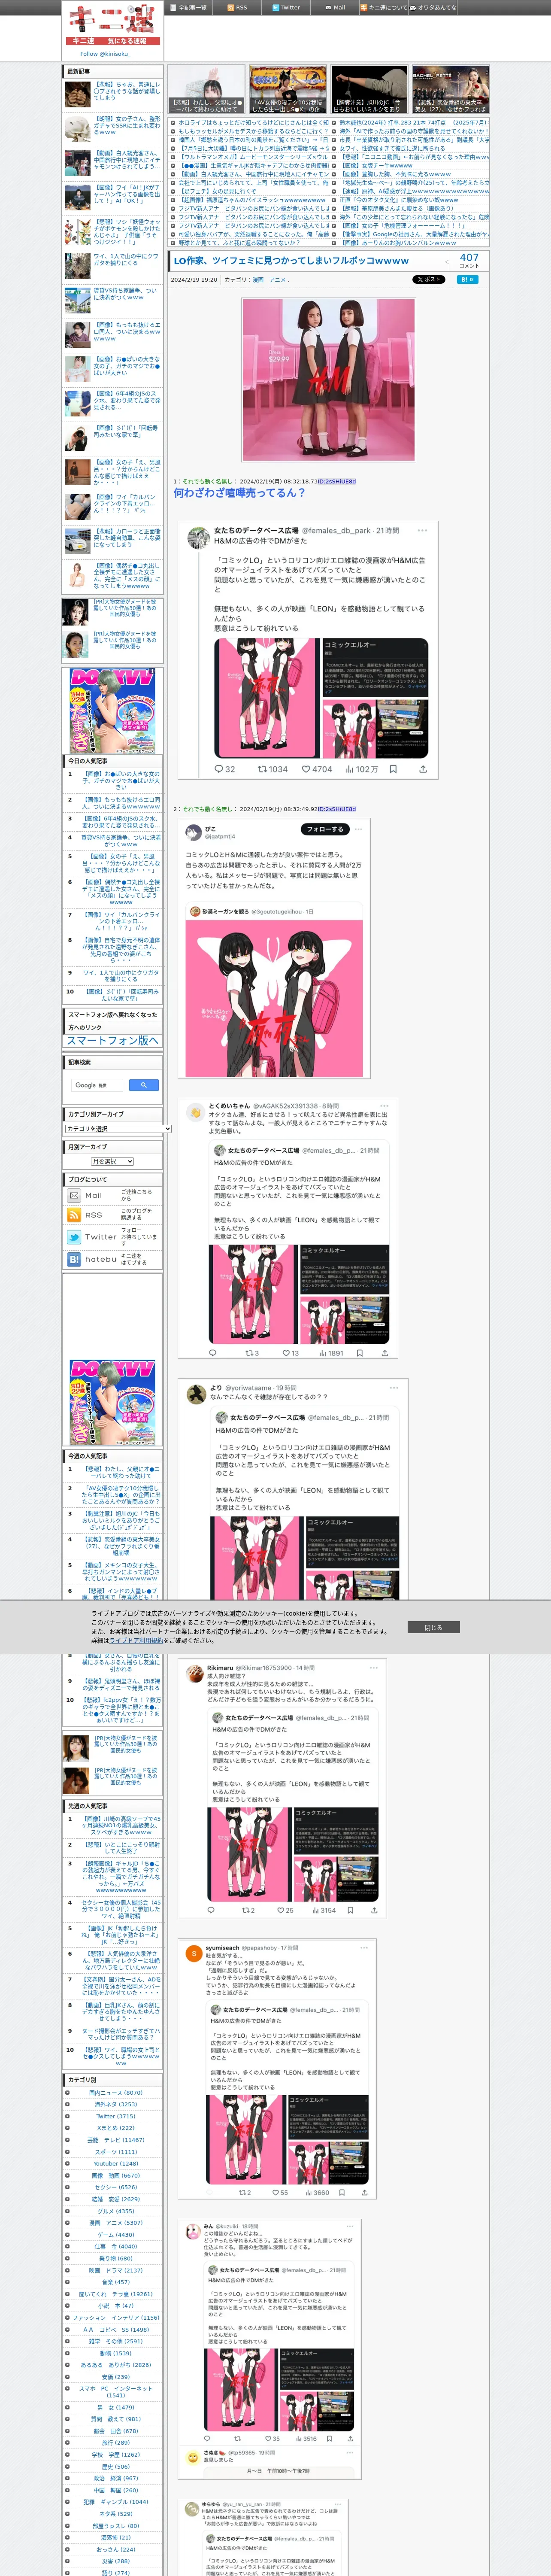Click the 閉じる button on cookie notice
The width and height of the screenshot is (551, 2576).
tap(433, 1627)
